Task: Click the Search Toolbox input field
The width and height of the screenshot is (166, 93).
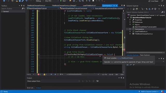Action: click(11, 9)
